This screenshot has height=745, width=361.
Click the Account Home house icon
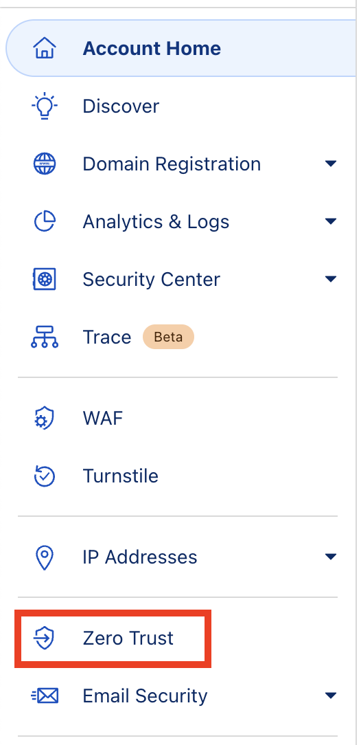click(x=45, y=49)
